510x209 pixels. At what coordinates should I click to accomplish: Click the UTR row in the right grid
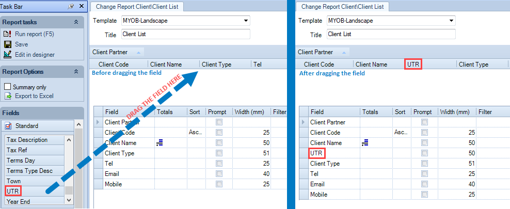(404, 153)
